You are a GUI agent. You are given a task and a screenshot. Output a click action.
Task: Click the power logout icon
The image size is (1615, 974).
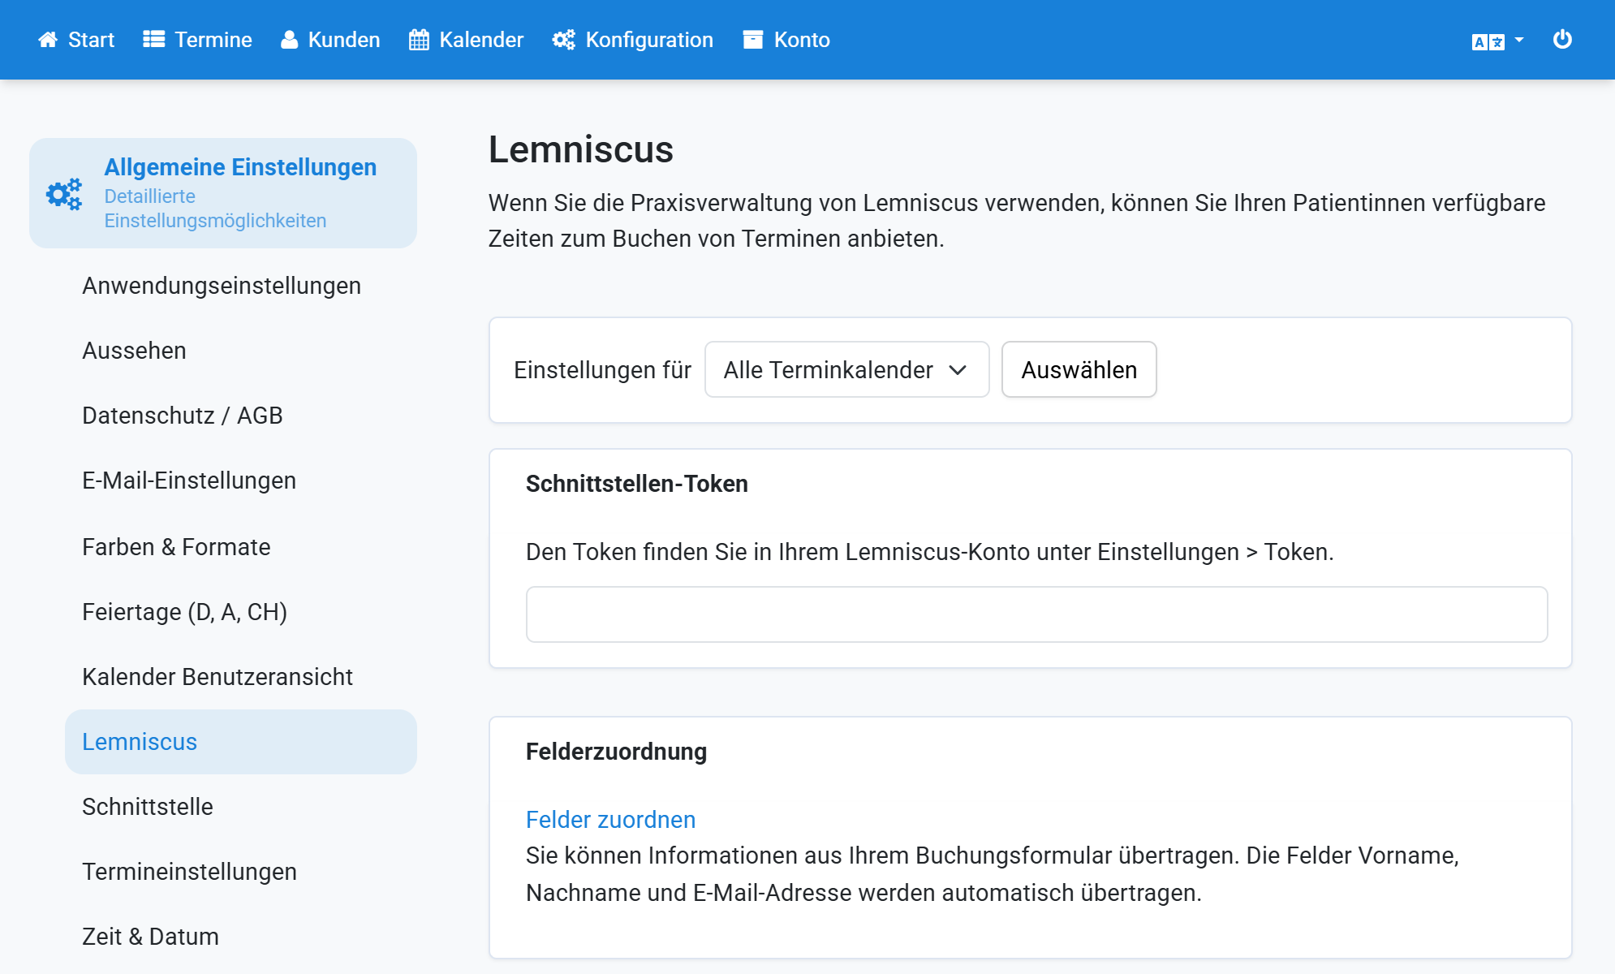pyautogui.click(x=1562, y=39)
